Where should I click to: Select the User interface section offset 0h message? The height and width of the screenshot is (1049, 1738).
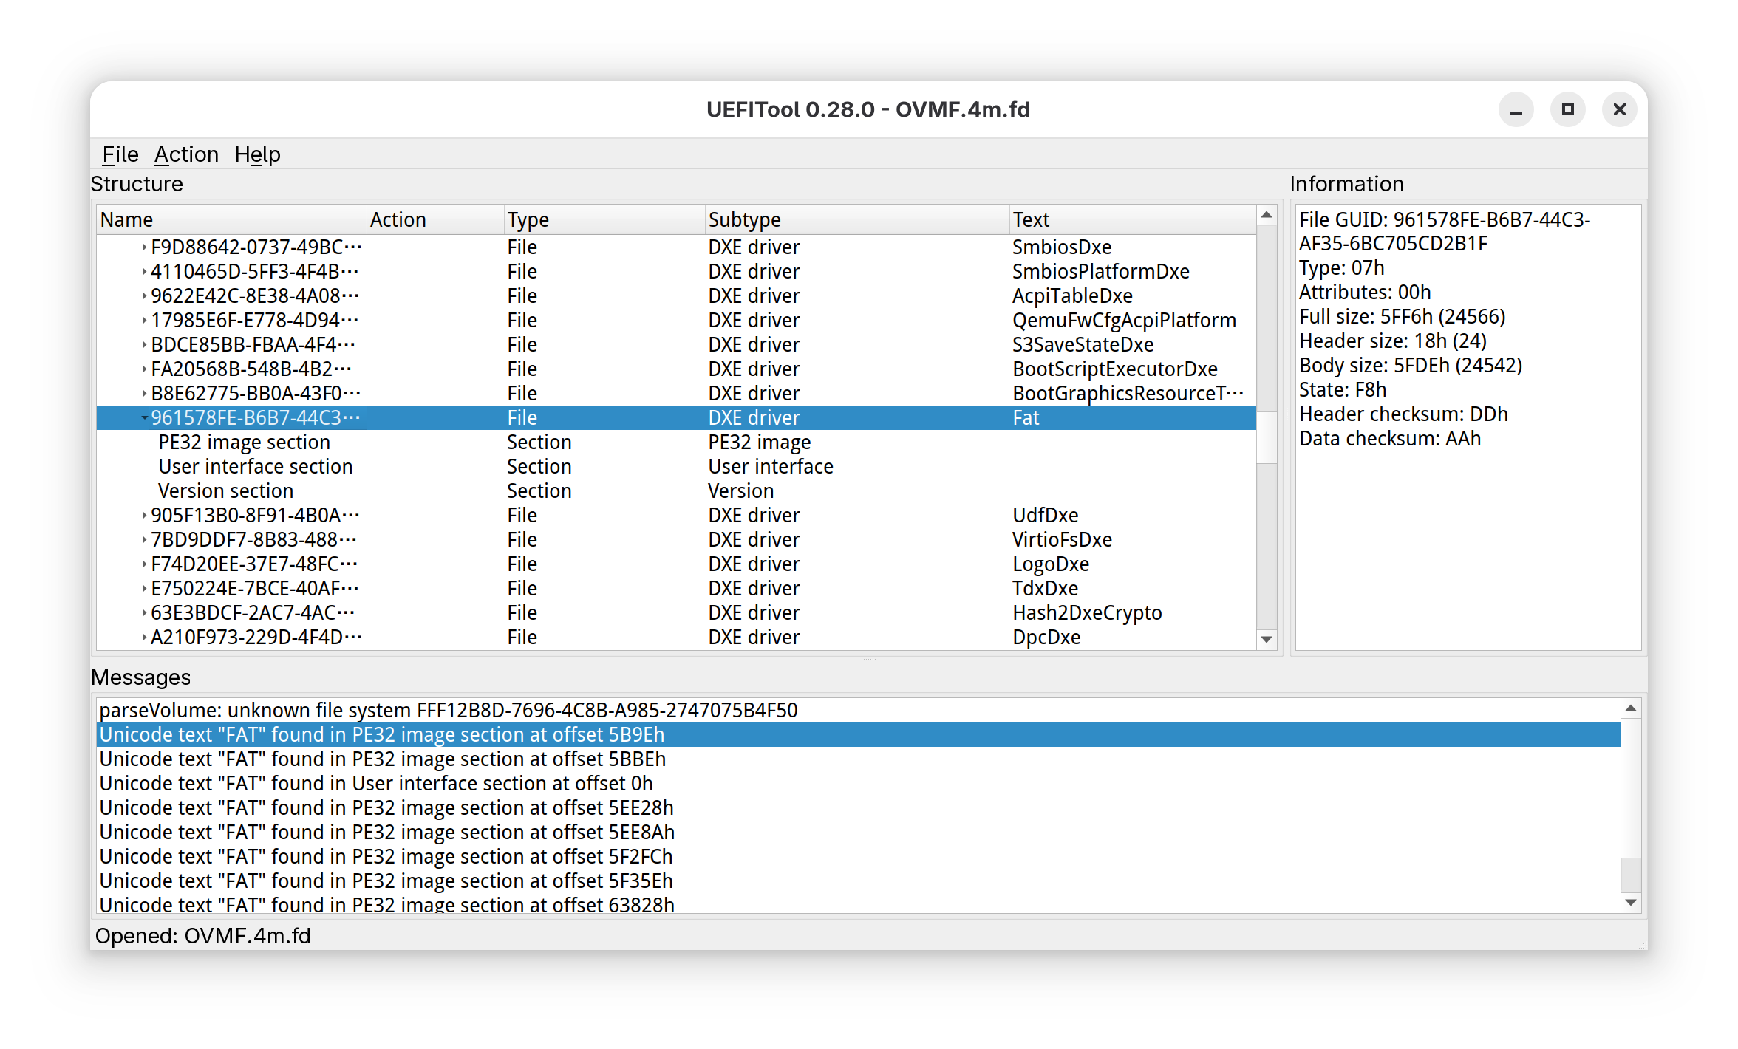859,784
